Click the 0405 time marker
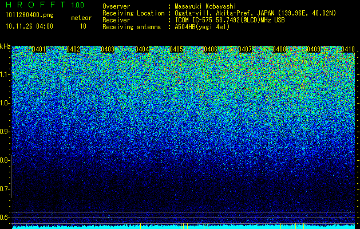The image size is (360, 229). click(x=176, y=49)
